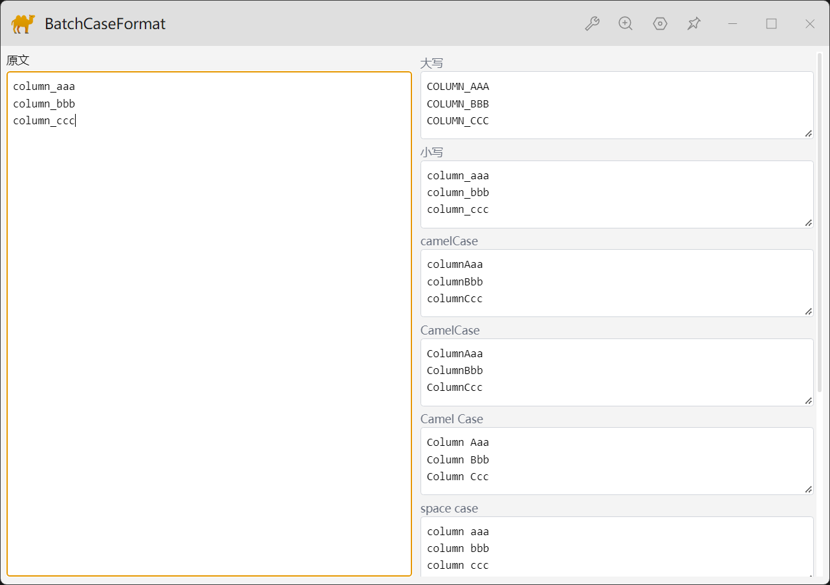Click the BatchCaseFormat camel logo
830x585 pixels.
coord(23,24)
